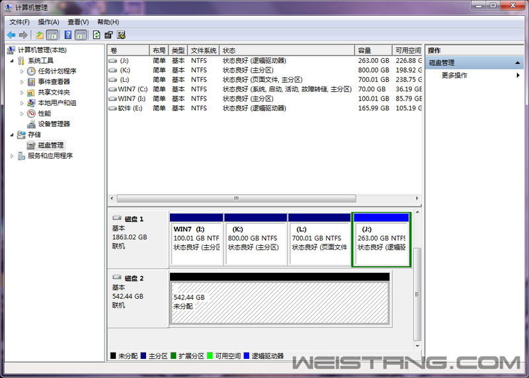The width and height of the screenshot is (529, 378).
Task: Click the Local Users and Groups icon
Action: [x=31, y=103]
